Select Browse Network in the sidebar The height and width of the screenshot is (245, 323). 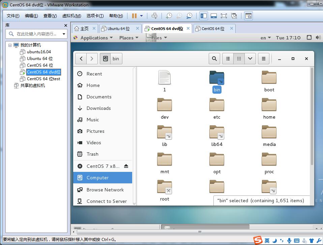coord(102,190)
